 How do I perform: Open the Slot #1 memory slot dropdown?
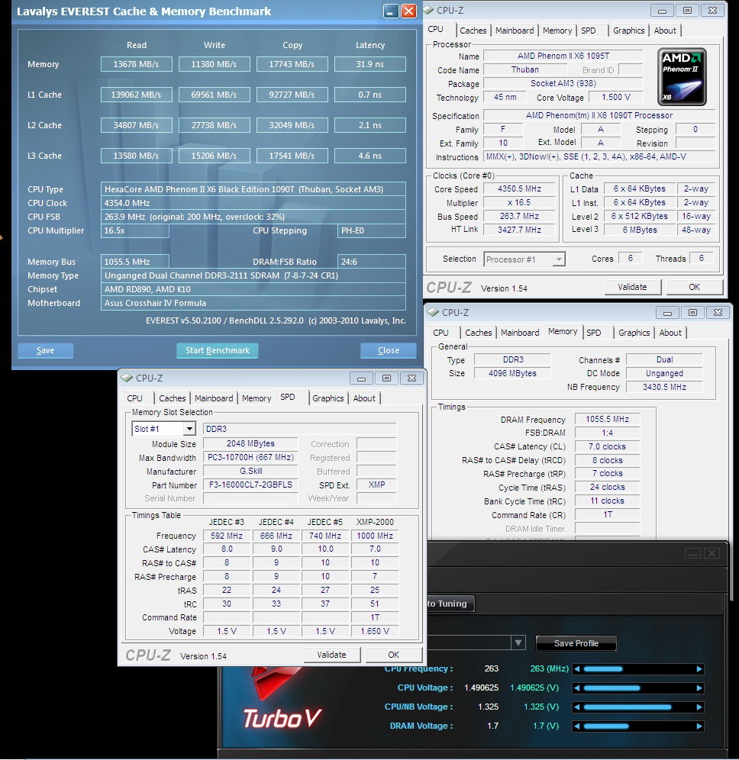(189, 429)
